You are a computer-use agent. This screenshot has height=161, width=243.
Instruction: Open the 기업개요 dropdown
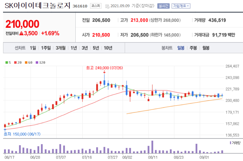(x=181, y=6)
